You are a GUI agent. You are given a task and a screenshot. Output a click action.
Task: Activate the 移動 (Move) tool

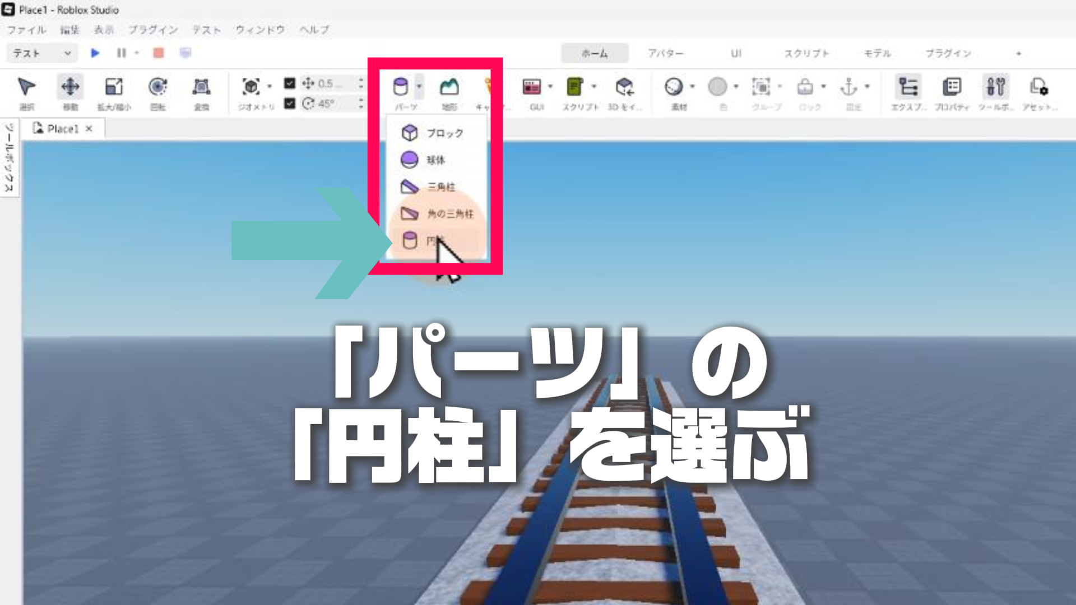70,87
